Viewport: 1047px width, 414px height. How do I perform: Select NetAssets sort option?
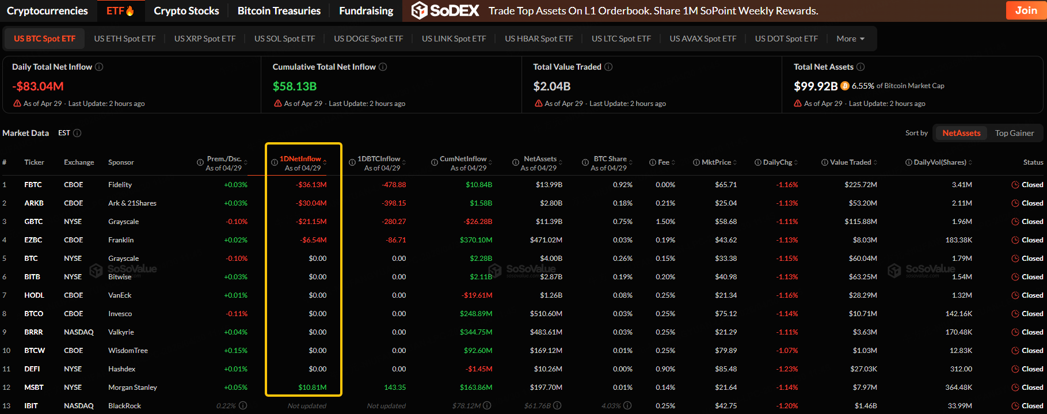(x=961, y=133)
